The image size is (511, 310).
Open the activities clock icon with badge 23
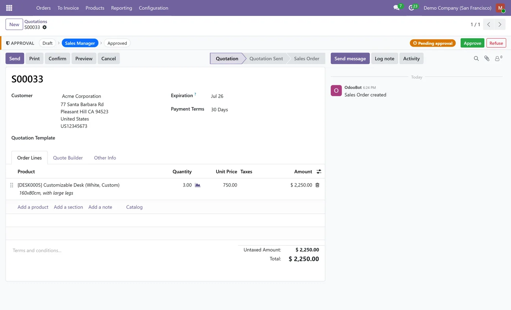click(x=412, y=8)
